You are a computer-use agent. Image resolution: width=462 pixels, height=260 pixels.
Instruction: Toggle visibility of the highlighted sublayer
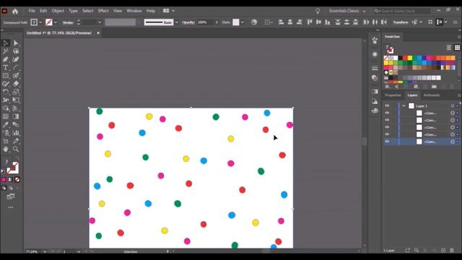[x=387, y=142]
